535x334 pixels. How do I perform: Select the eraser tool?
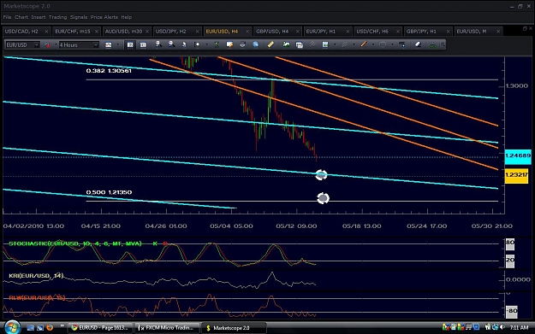tap(418, 44)
